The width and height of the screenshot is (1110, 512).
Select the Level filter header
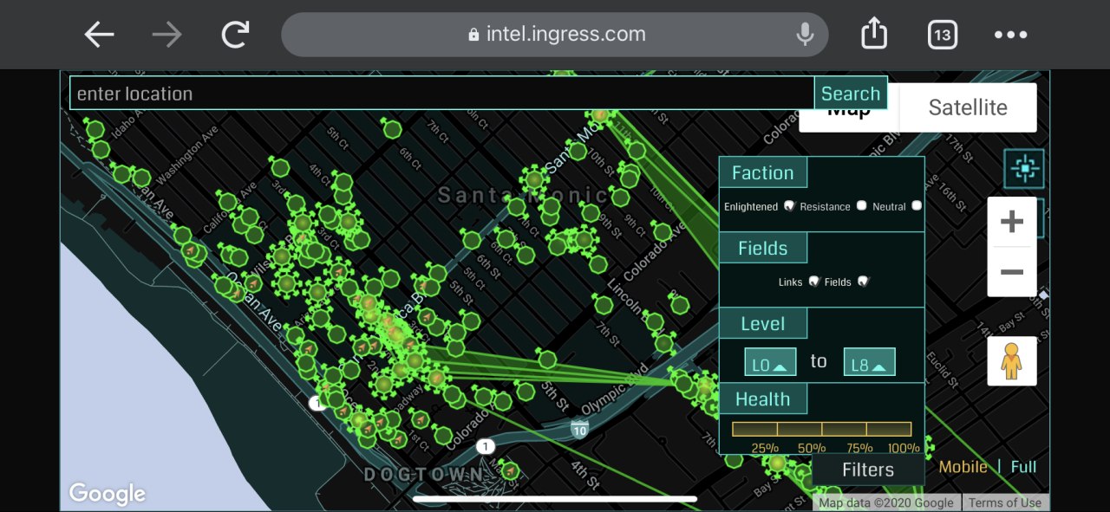763,324
